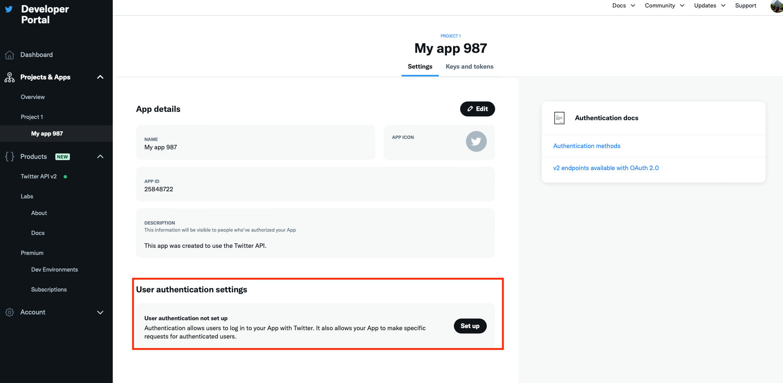This screenshot has height=383, width=783.
Task: Collapse the Products section chevron
Action: (100, 157)
